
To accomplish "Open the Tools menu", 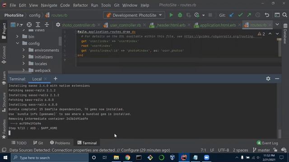I will [106, 5].
